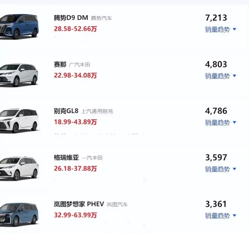249x234 pixels.
Task: Click the 广汽丰田 brand label
Action: (x=80, y=65)
